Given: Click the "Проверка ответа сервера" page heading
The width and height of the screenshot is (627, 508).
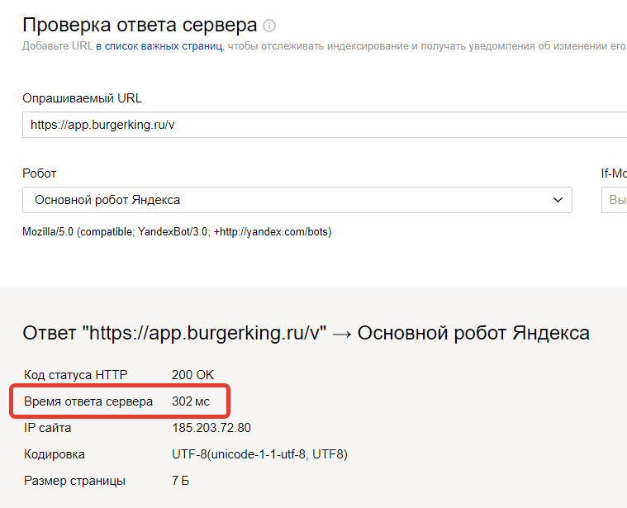Looking at the screenshot, I should coord(140,25).
